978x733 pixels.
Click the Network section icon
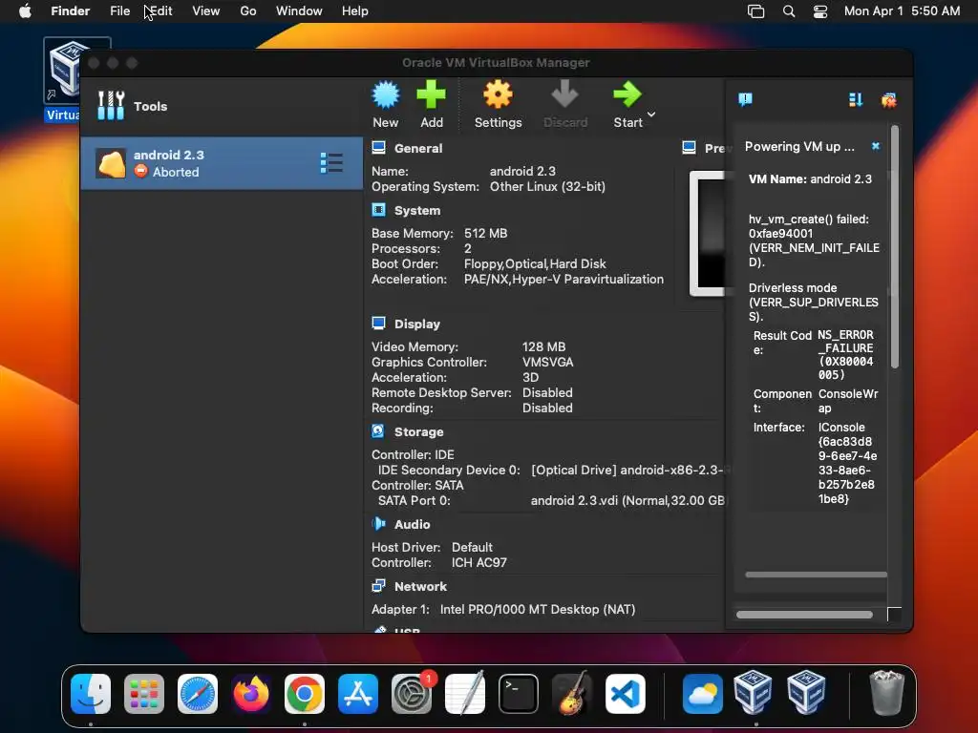[x=378, y=586]
